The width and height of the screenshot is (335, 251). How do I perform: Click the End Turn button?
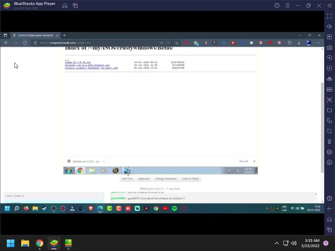tap(127, 179)
